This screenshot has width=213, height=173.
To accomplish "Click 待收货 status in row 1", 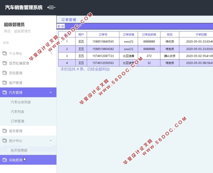I will (170, 41).
